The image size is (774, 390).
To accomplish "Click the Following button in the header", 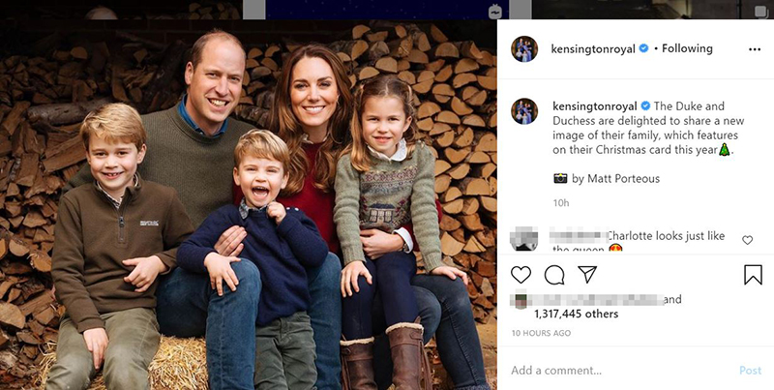I will point(688,48).
